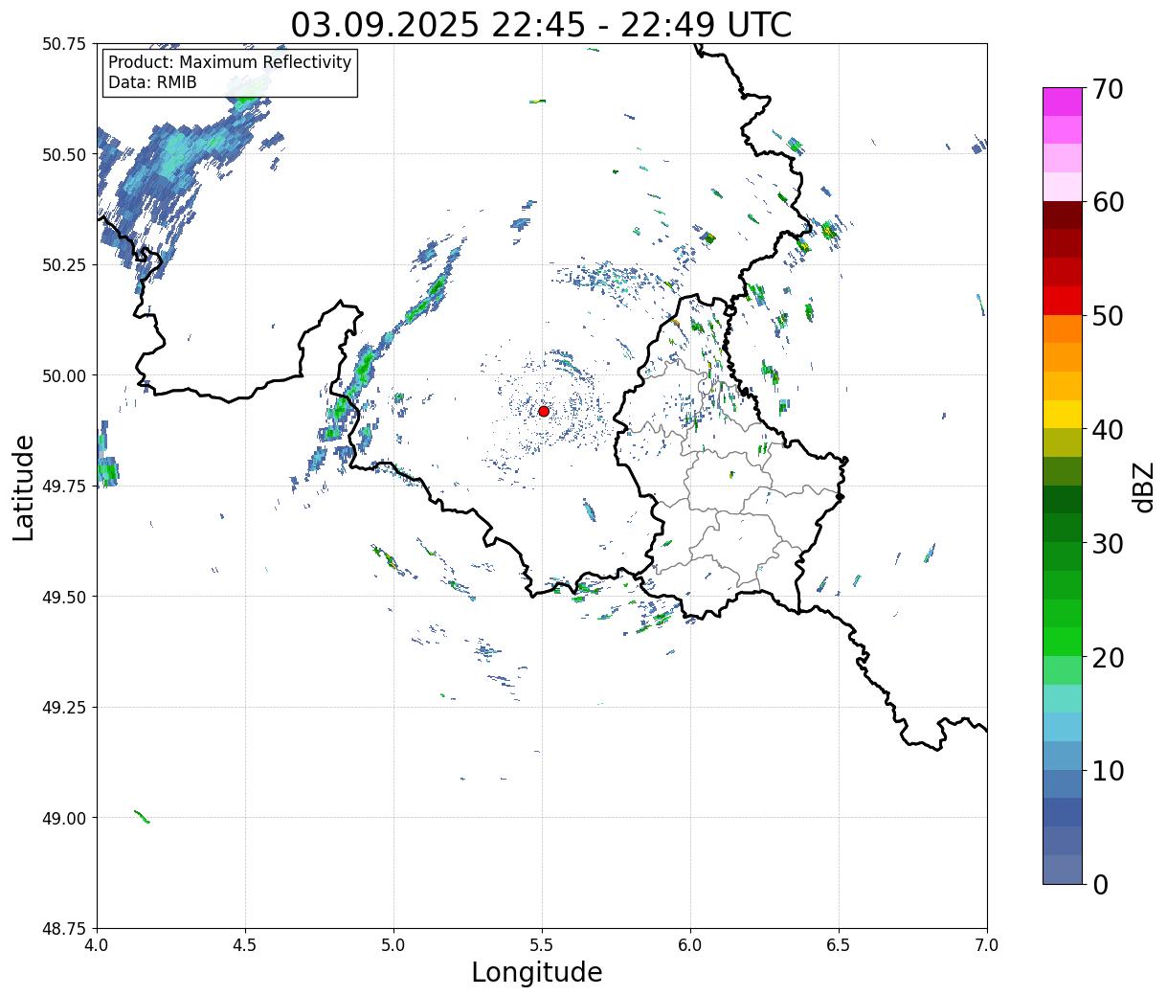Click latitude tick label 48.75
Screen dimensions: 1167x996
coord(64,929)
